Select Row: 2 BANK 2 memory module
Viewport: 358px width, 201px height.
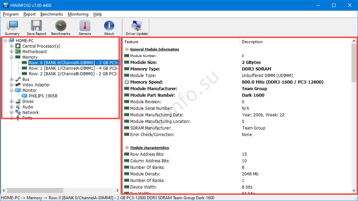click(73, 74)
